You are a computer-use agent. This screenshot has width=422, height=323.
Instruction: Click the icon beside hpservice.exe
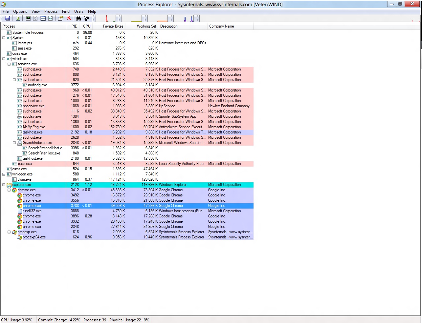(20, 106)
